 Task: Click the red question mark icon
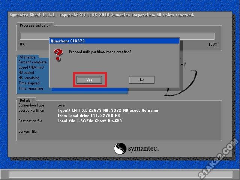[x=58, y=55]
